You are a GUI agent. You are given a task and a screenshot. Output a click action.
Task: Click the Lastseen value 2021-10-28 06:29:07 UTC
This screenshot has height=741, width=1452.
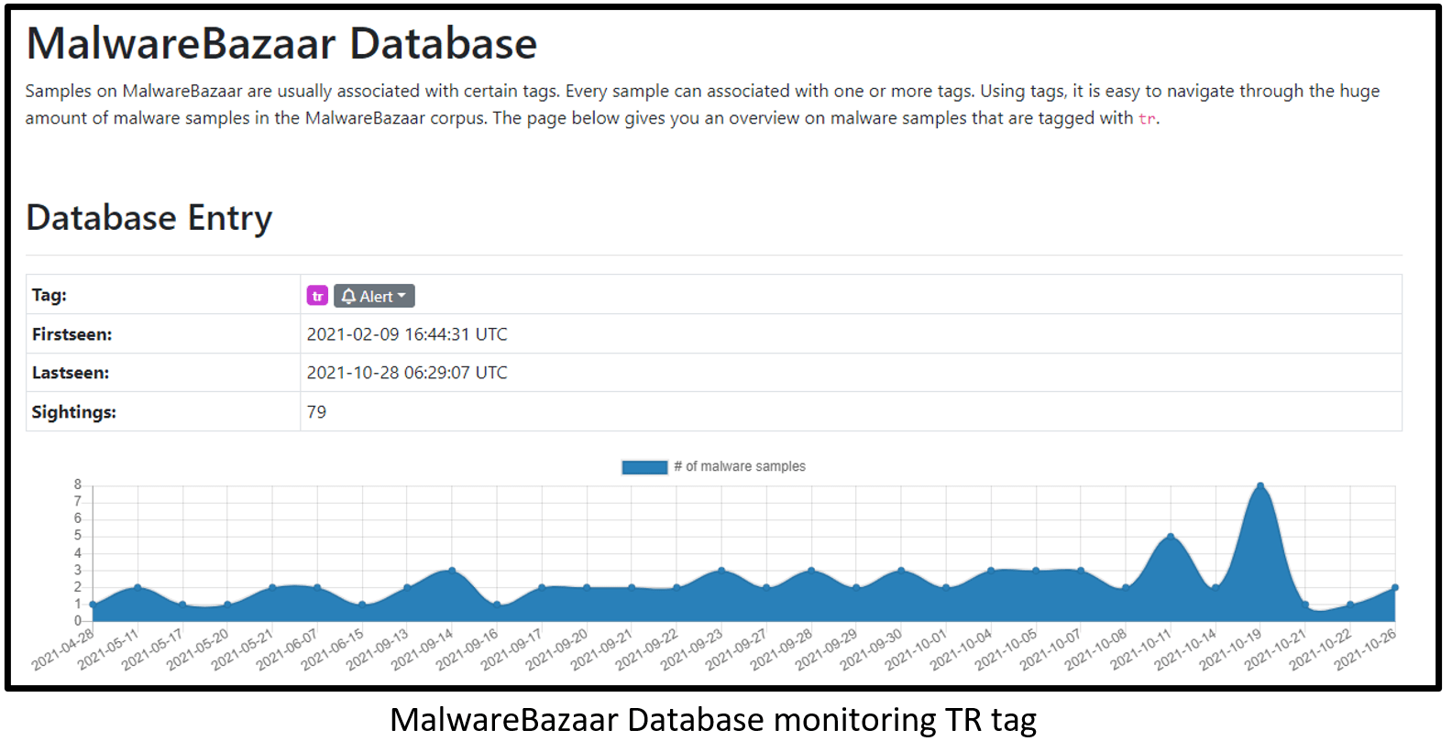pos(407,373)
